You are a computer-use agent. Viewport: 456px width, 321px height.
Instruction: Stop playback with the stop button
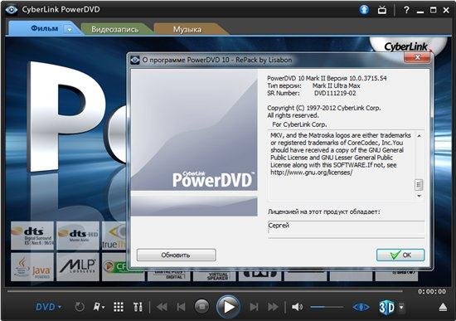click(x=201, y=306)
